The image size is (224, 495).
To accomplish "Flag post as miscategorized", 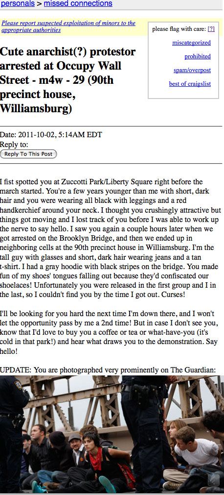I will pos(192,43).
